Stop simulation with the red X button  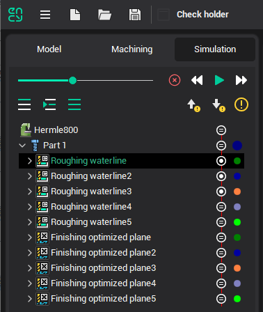[175, 80]
